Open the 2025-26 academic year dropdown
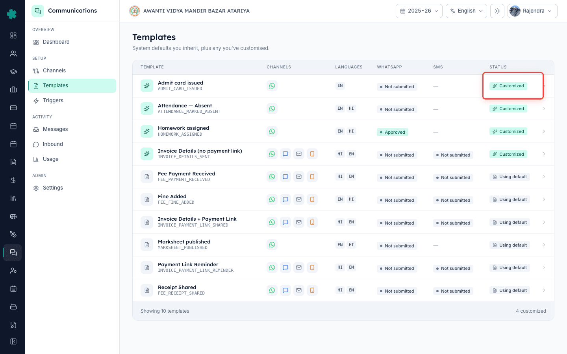The image size is (567, 354). pyautogui.click(x=419, y=11)
